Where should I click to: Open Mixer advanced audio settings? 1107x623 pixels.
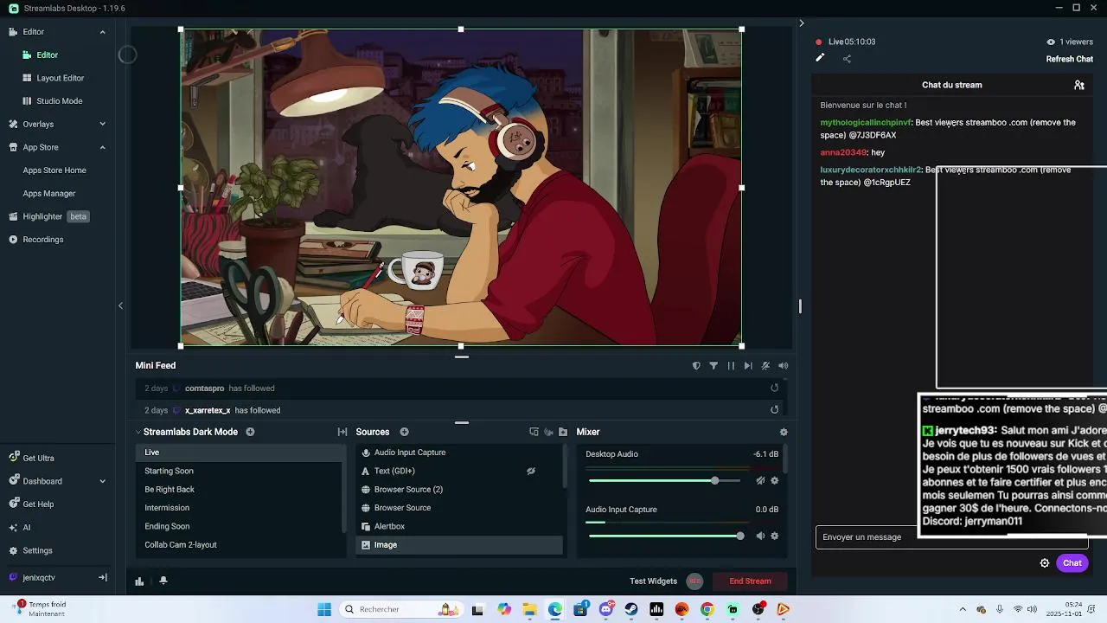point(784,432)
